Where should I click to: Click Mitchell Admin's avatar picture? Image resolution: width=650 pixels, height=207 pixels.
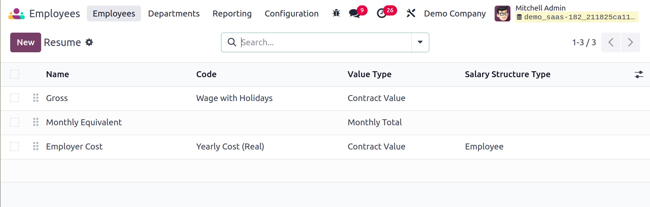click(502, 14)
